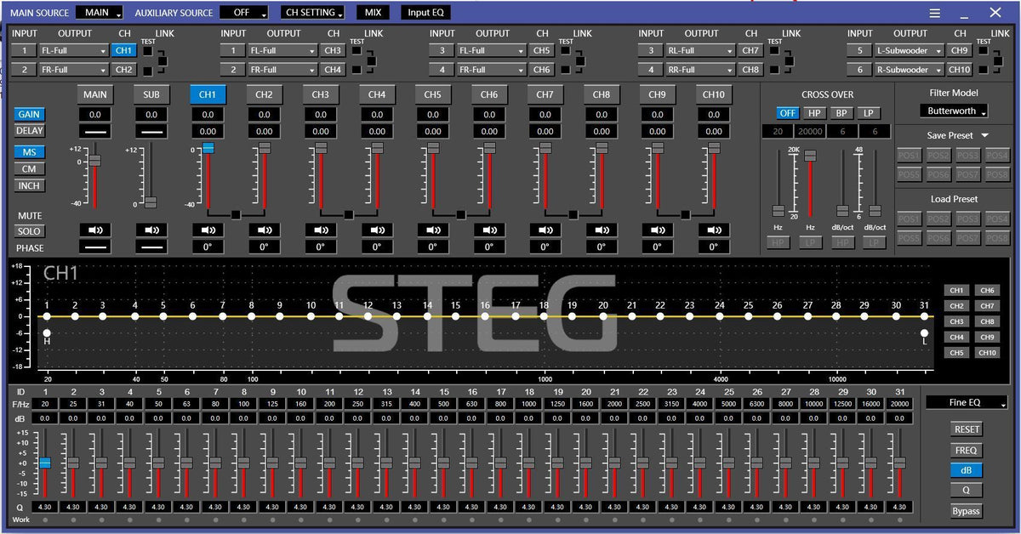
Task: Toggle the TEST box for CH7
Action: coord(773,50)
